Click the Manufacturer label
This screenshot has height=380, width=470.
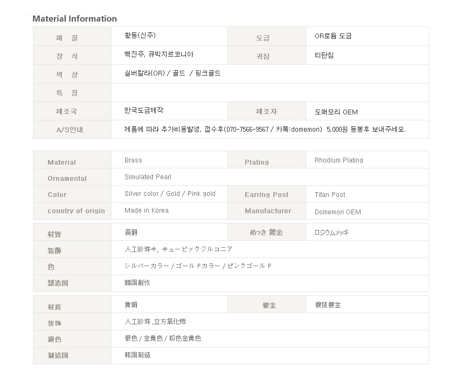pos(268,211)
